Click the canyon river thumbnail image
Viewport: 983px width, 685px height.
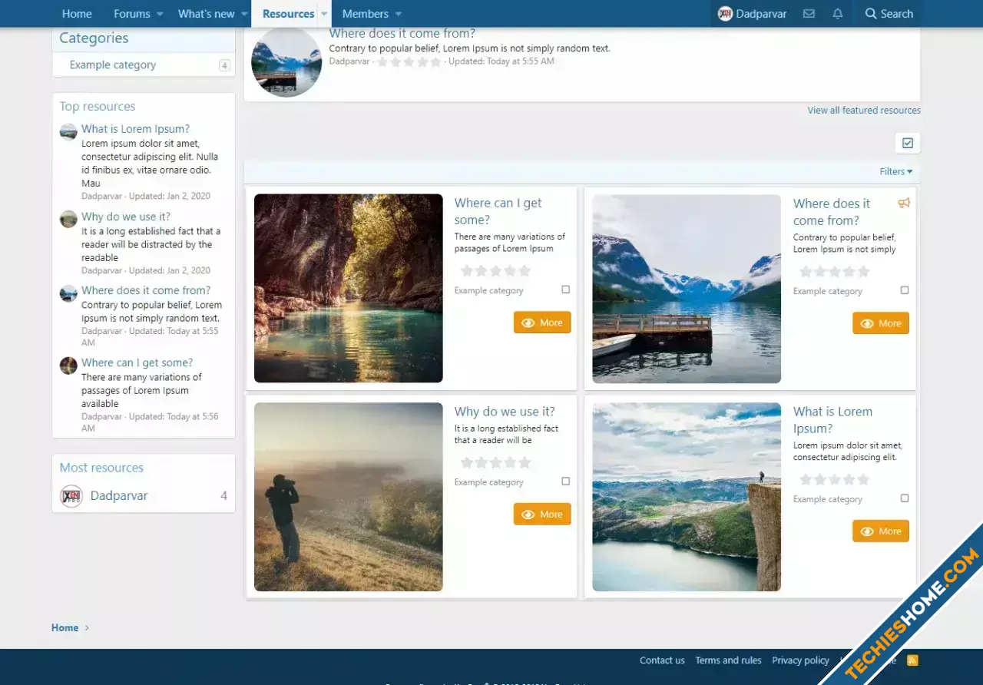click(349, 288)
